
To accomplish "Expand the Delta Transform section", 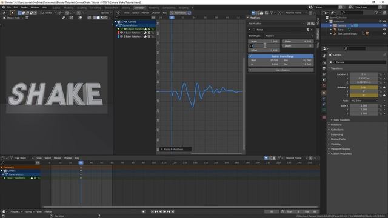I will pyautogui.click(x=341, y=120).
